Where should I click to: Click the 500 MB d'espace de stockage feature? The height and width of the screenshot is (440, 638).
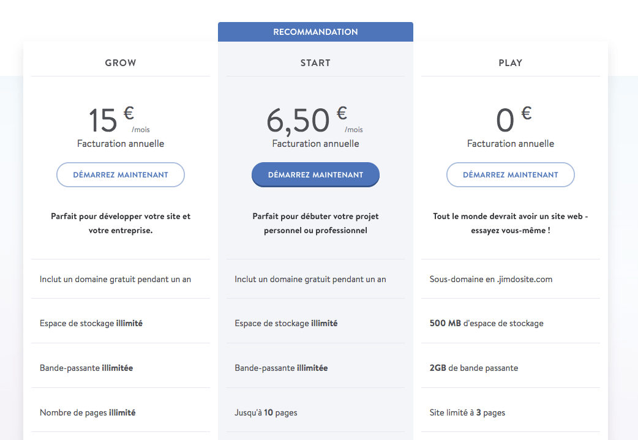coord(487,323)
